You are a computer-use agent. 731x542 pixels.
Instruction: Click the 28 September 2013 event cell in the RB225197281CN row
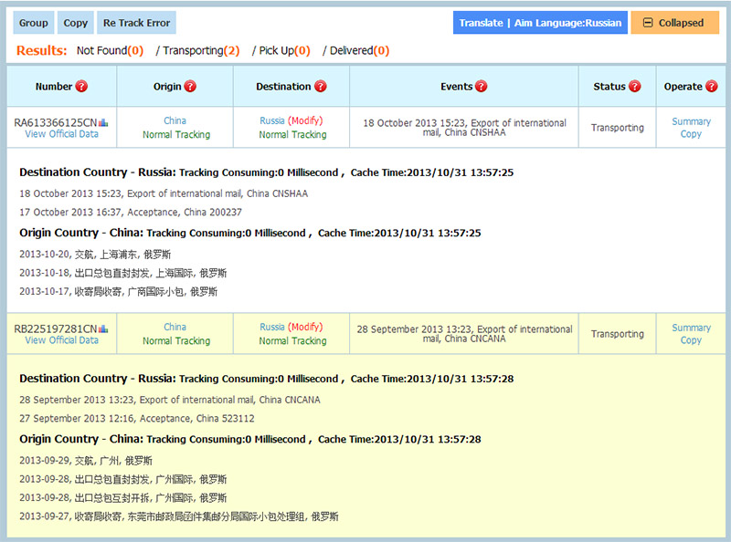pos(464,334)
